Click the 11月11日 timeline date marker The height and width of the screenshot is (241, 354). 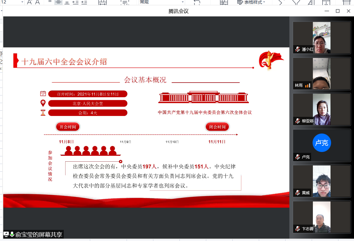(x=217, y=142)
